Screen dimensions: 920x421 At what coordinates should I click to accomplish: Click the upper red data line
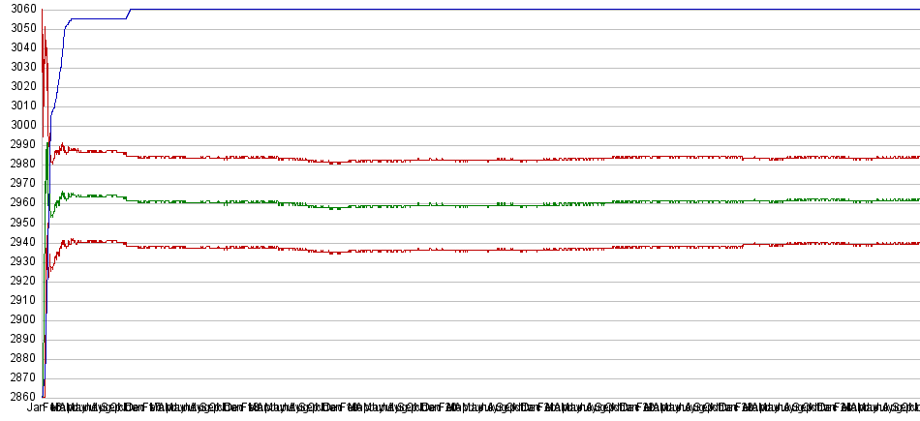[484, 160]
